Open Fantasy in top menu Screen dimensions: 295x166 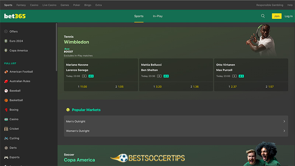[21, 5]
